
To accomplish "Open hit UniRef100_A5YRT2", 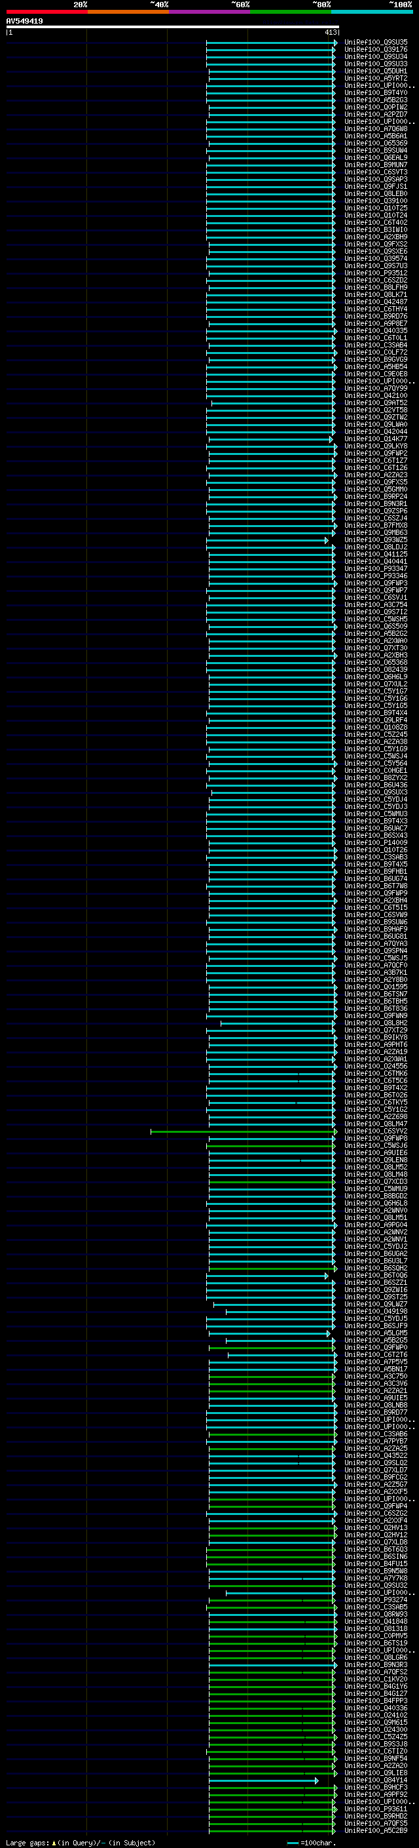I will click(x=376, y=78).
